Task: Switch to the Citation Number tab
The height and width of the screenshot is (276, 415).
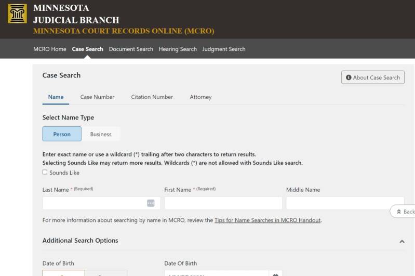Action: [152, 97]
